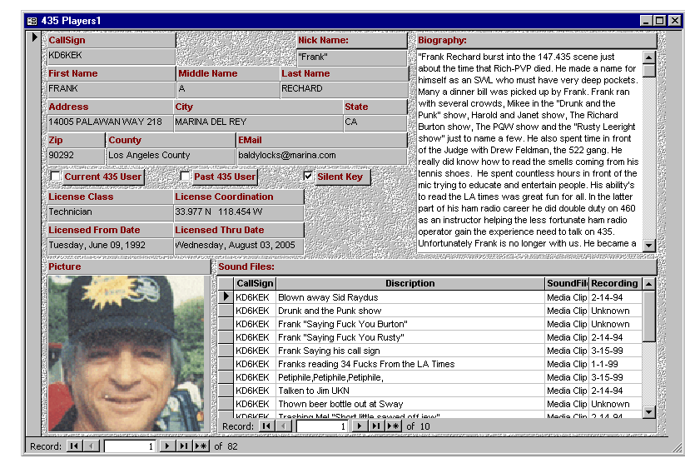Click the form icon in title bar
Image resolution: width=685 pixels, height=468 pixels.
(32, 21)
